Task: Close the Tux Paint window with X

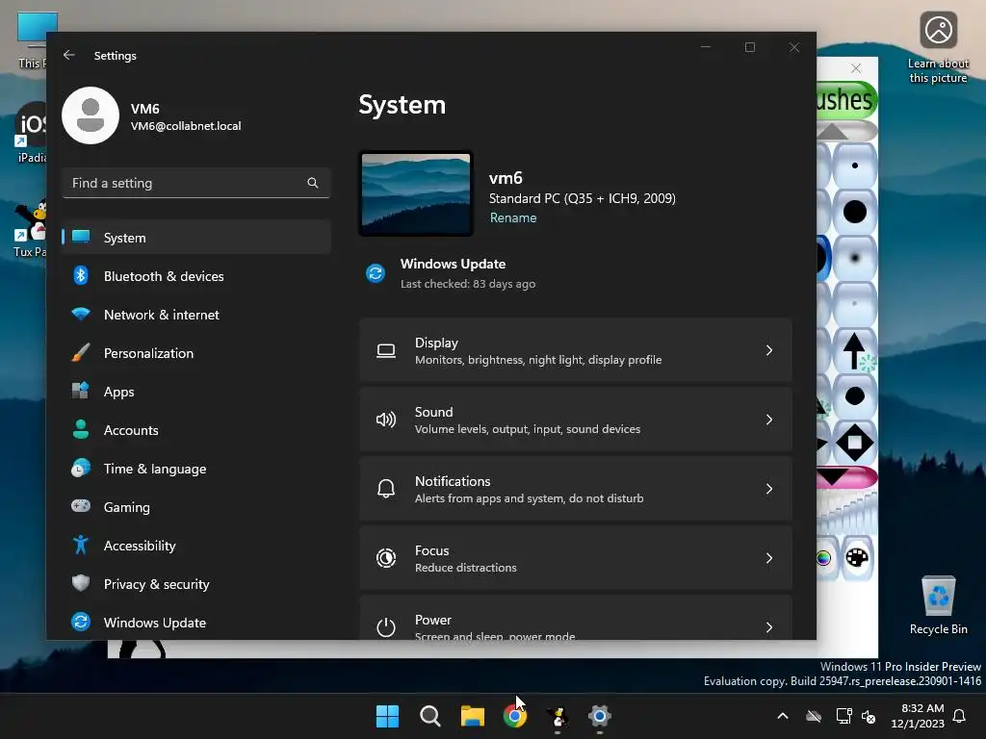Action: pos(856,68)
